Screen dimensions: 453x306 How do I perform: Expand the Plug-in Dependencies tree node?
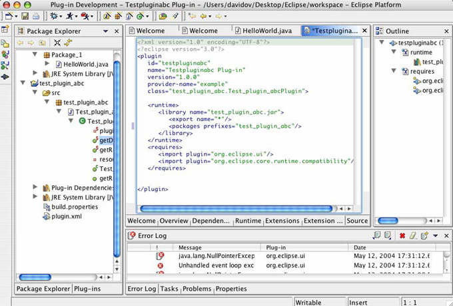click(x=35, y=188)
